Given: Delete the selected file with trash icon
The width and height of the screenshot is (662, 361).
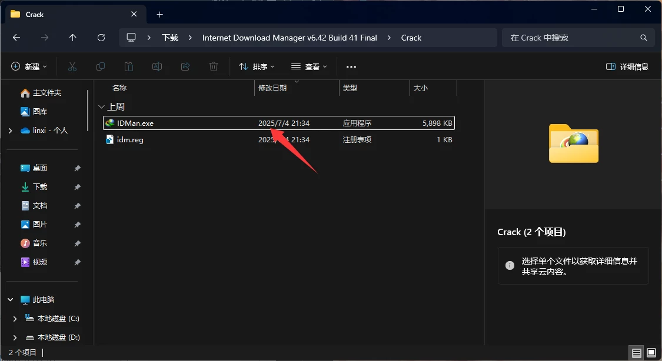Looking at the screenshot, I should coord(213,66).
